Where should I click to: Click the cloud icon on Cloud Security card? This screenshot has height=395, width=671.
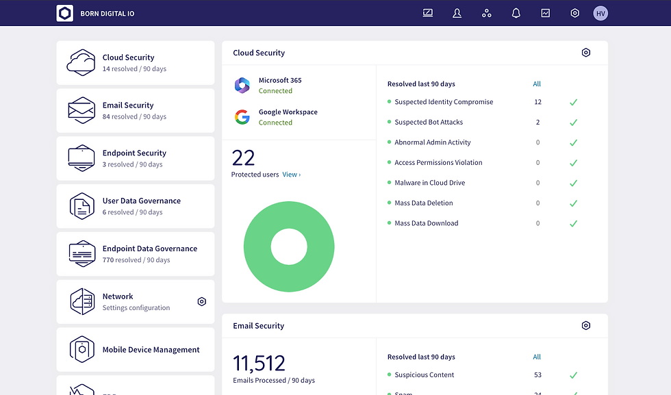tap(81, 62)
